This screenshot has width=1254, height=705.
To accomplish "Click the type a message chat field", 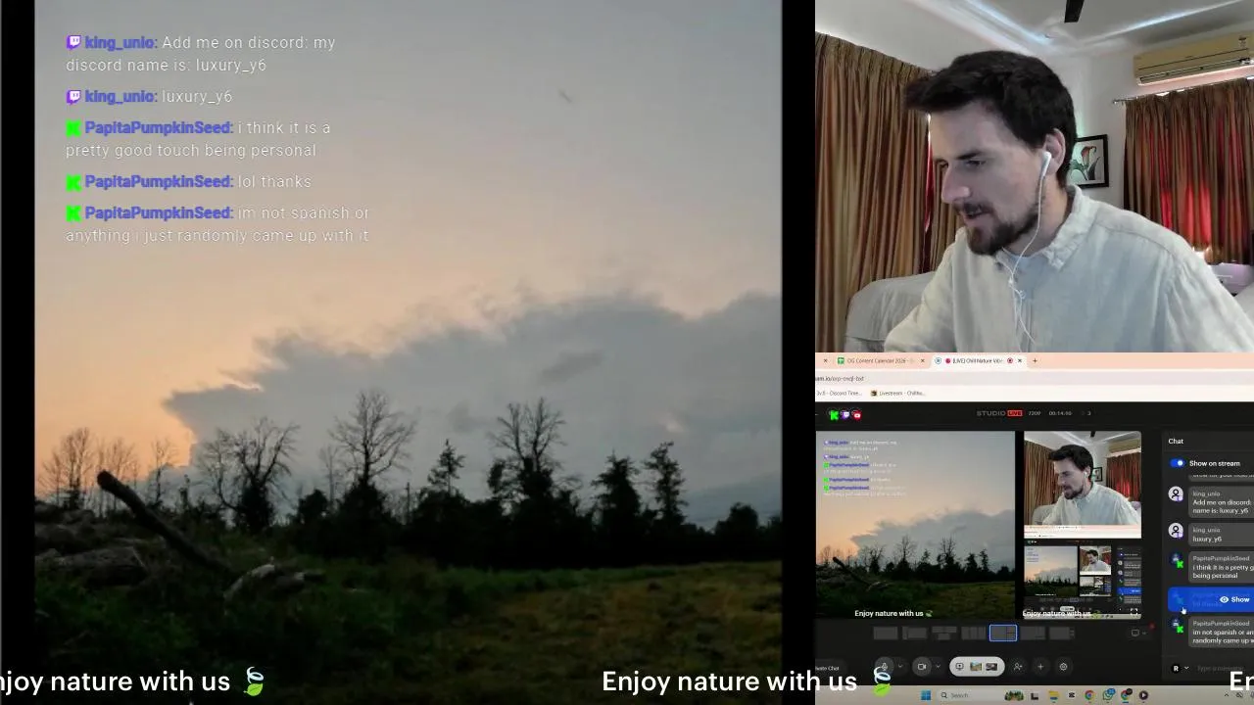I will point(1223,668).
